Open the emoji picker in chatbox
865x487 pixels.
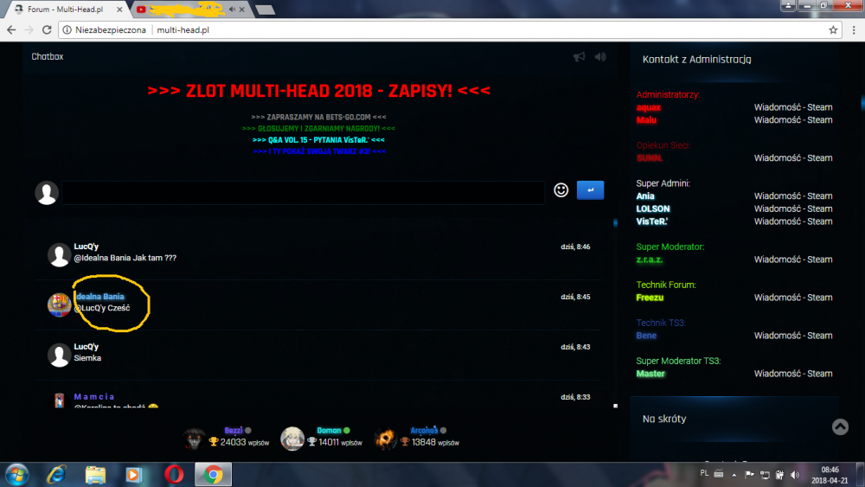pyautogui.click(x=561, y=190)
